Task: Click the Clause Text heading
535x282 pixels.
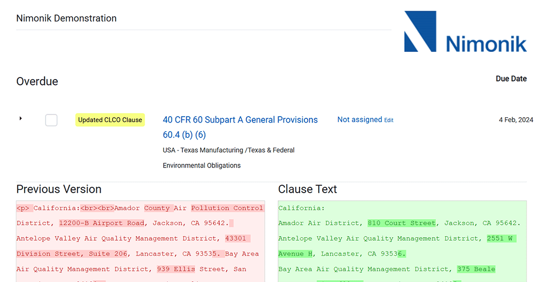Action: [308, 189]
